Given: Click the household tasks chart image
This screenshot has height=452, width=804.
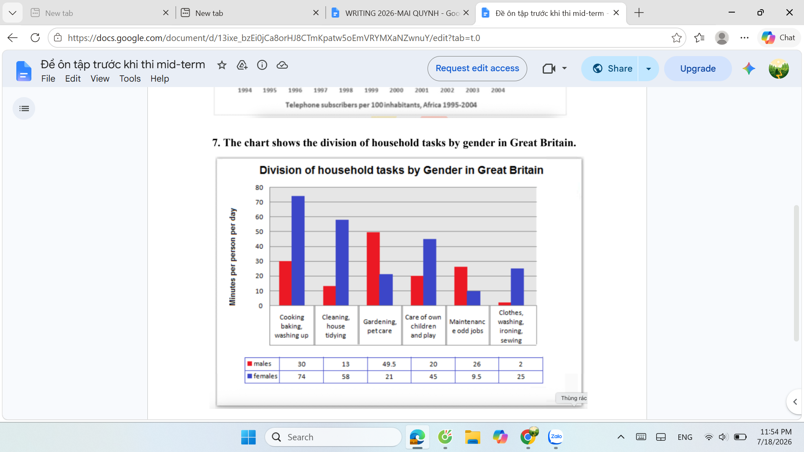Looking at the screenshot, I should pos(399,282).
